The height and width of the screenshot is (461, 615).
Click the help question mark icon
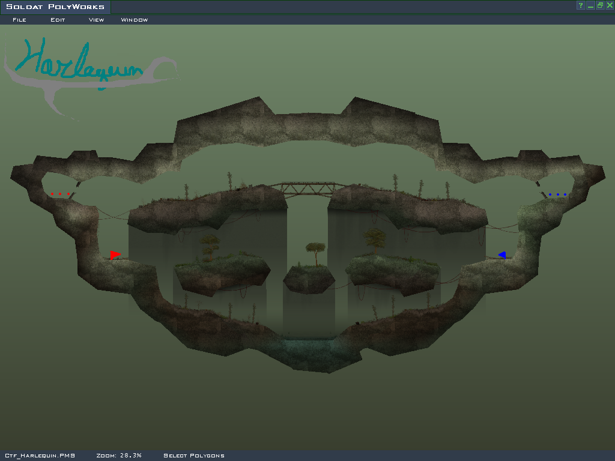pos(581,5)
